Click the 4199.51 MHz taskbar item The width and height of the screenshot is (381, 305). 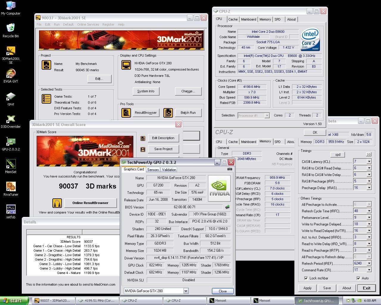pyautogui.click(x=97, y=301)
